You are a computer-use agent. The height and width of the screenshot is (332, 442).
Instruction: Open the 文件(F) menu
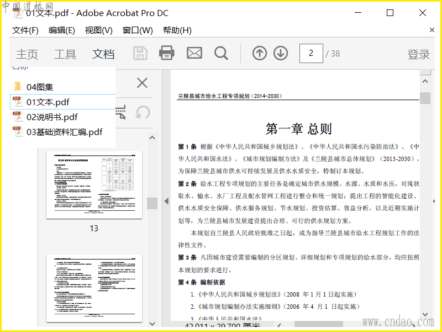coord(25,30)
